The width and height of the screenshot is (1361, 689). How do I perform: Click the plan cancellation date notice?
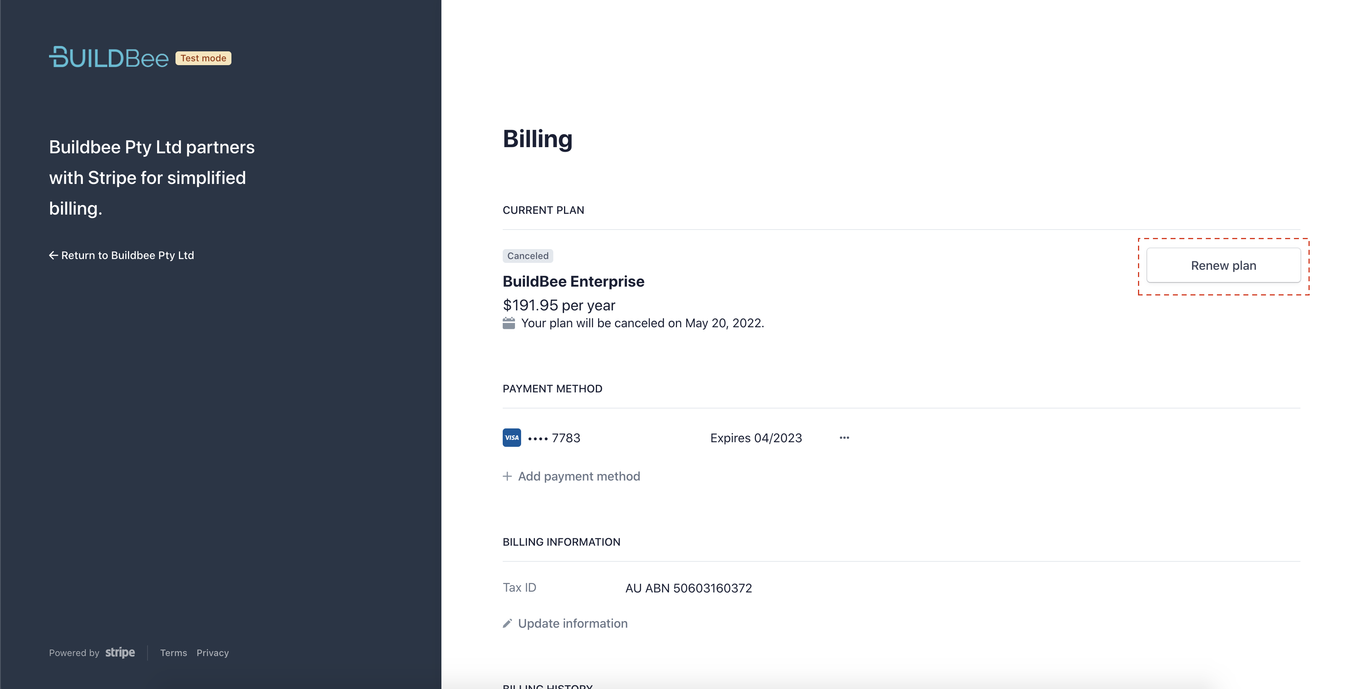(x=643, y=323)
